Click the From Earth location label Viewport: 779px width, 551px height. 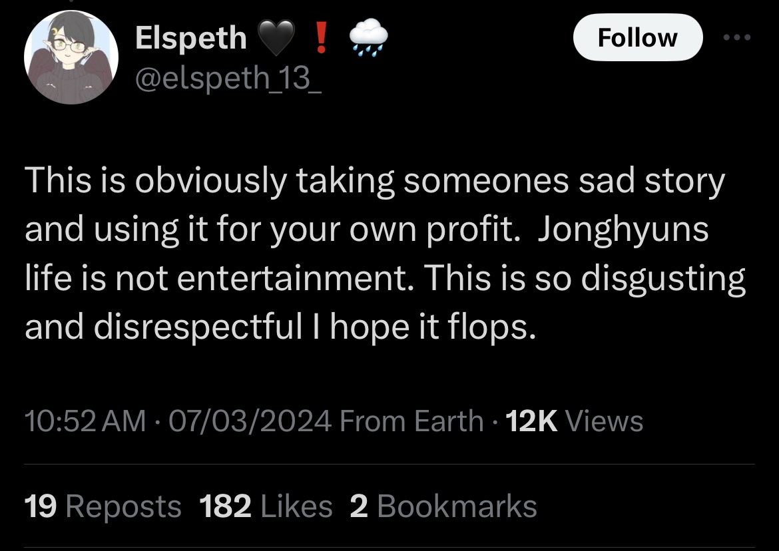click(411, 421)
